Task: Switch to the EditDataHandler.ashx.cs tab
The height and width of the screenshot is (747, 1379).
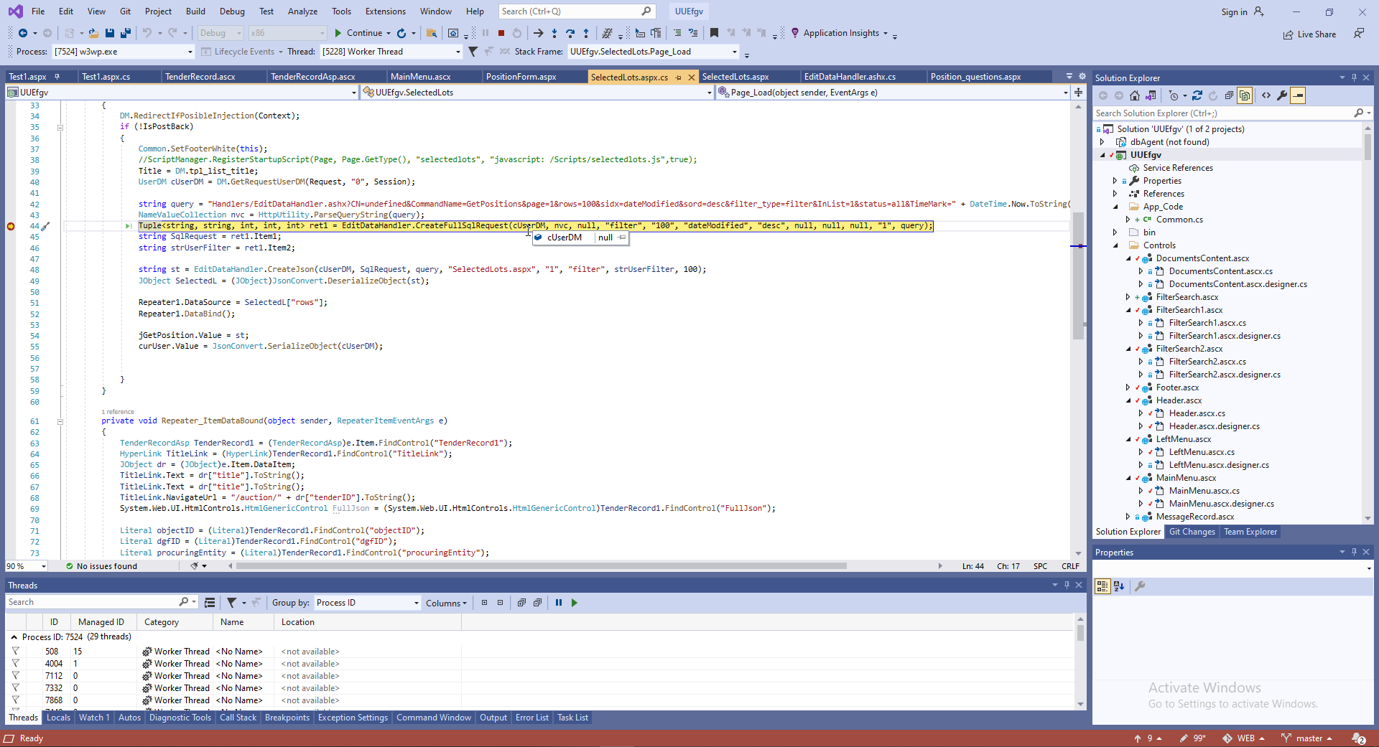Action: [x=850, y=77]
